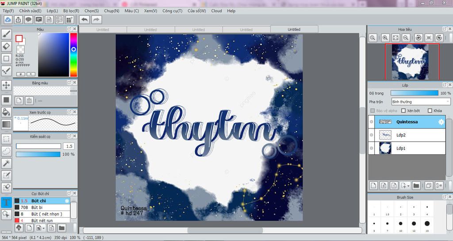Viewport: 453px width, 241px height.
Task: Select the Bucket fill tool
Action: point(6,112)
